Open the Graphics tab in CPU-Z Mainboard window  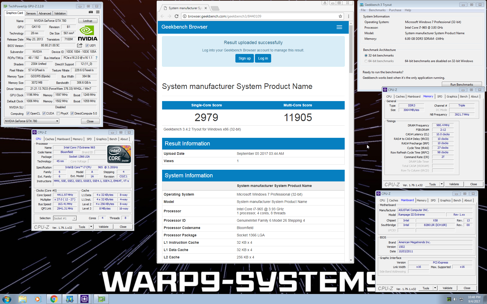445,200
